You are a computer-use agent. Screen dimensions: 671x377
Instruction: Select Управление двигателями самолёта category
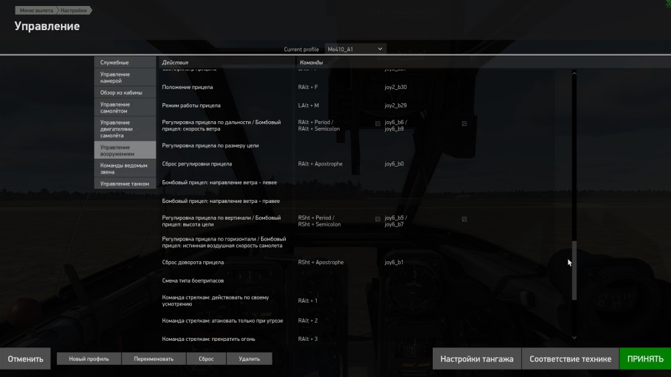pos(125,129)
